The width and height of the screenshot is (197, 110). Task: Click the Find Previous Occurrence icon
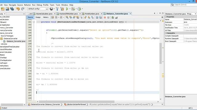(70, 17)
